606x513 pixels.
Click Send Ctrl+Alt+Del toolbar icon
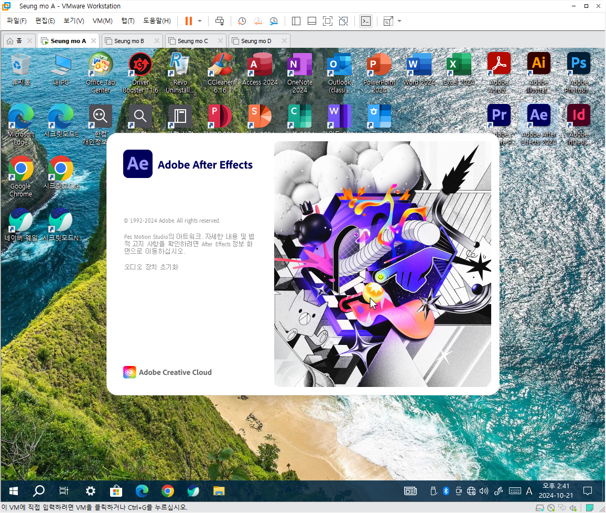click(x=220, y=21)
